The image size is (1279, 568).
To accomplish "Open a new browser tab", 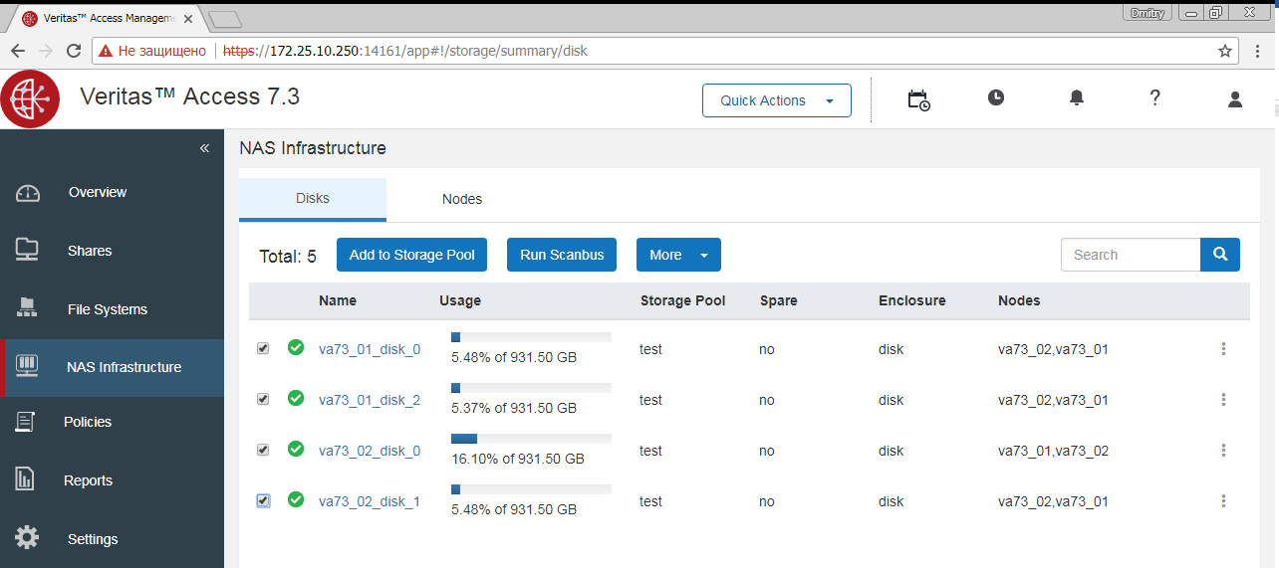I will [x=225, y=18].
